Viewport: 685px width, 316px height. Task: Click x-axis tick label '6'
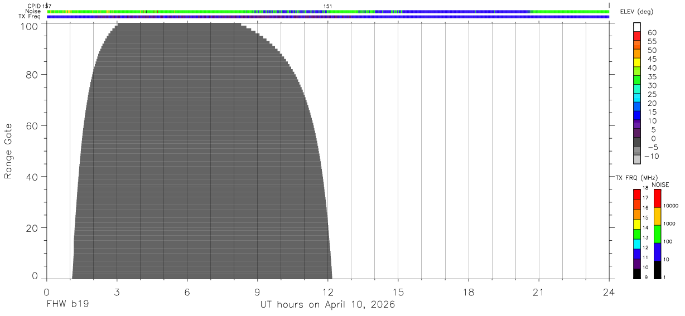(x=187, y=292)
